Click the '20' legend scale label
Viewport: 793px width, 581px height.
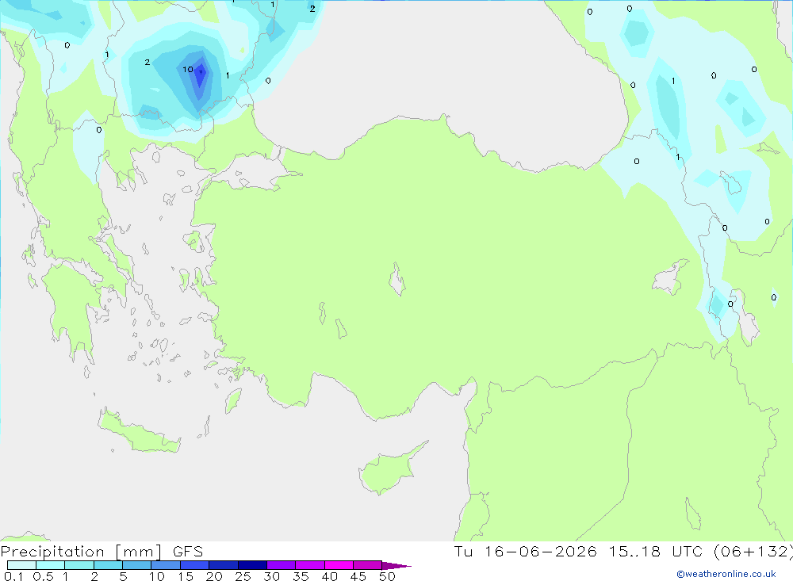pos(214,576)
